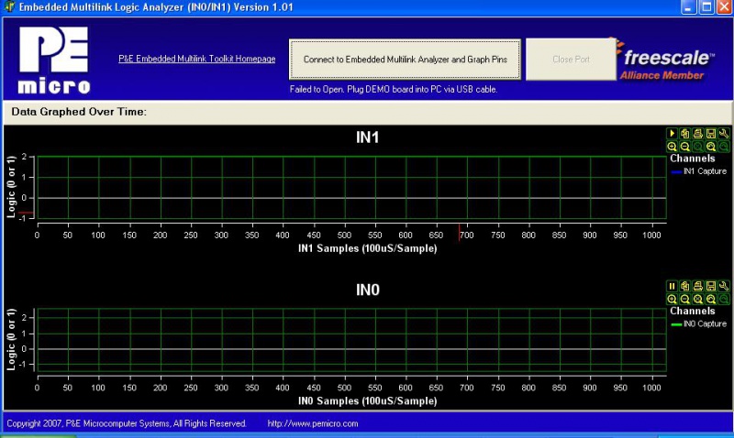Open IN0 graph settings wrench icon
This screenshot has height=438, width=734.
tap(724, 287)
